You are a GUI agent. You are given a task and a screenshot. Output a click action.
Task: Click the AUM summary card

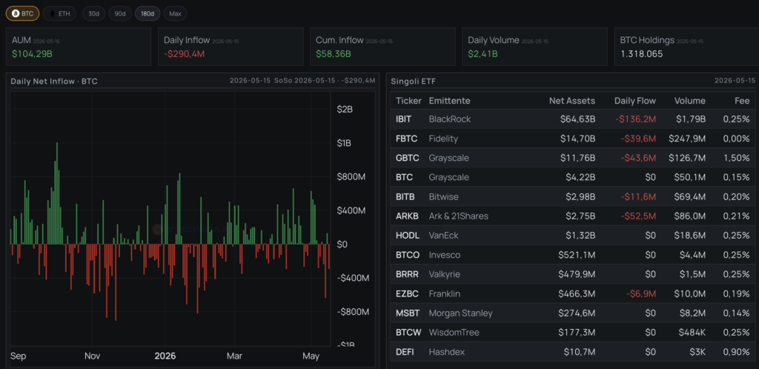click(x=79, y=47)
